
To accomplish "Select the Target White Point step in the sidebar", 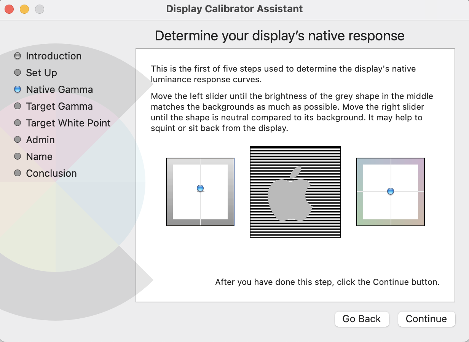I will [69, 123].
